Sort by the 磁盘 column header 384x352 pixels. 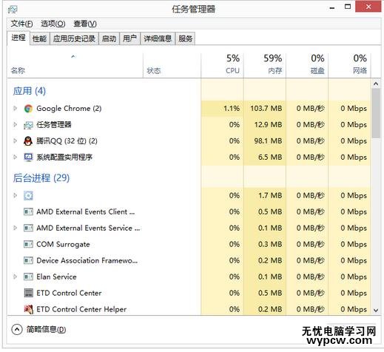tap(307, 66)
